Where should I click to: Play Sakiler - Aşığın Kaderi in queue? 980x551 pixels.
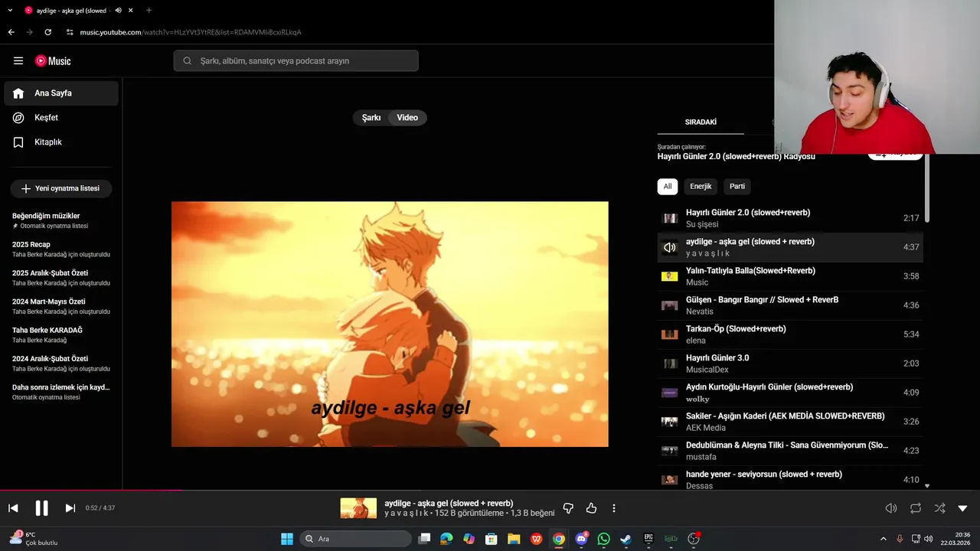coord(790,422)
